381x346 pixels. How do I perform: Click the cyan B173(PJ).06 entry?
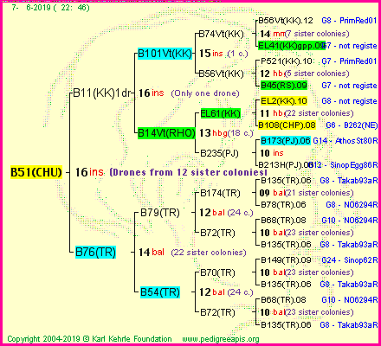286,141
